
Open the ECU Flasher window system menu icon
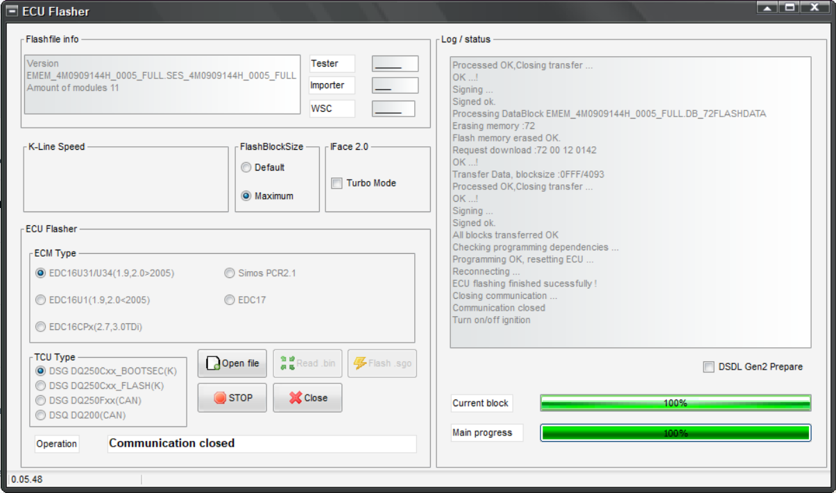click(x=12, y=11)
